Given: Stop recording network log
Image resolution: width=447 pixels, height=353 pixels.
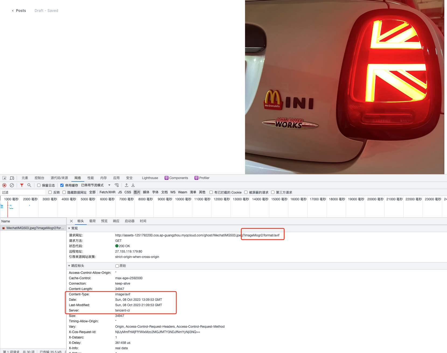Looking at the screenshot, I should coord(4,185).
